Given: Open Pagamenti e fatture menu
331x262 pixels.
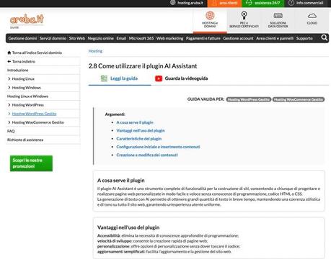Looking at the screenshot, I should click(x=203, y=38).
